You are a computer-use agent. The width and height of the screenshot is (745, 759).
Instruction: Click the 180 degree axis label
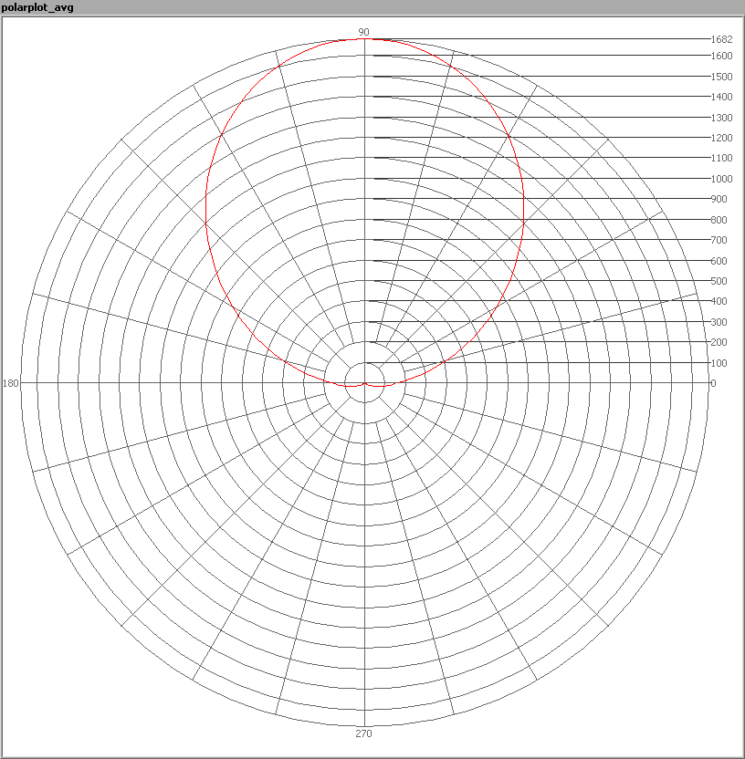11,383
